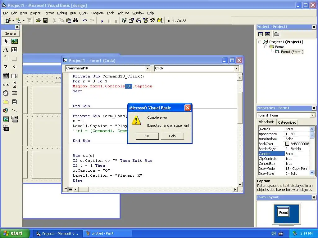Switch to Procedure View in the code window
This screenshot has width=318, height=238.
point(65,189)
